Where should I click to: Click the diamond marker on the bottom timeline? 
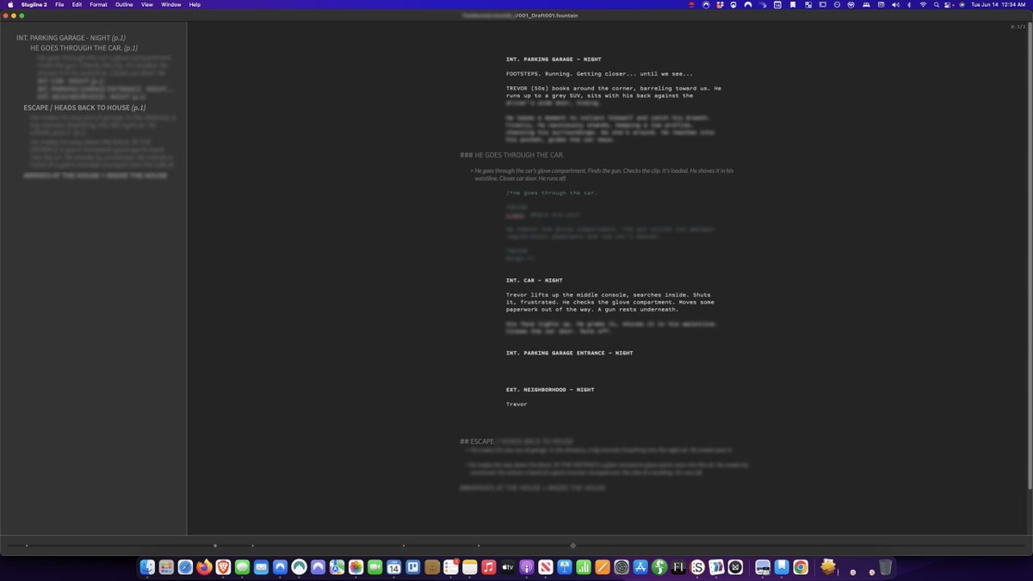coord(573,545)
